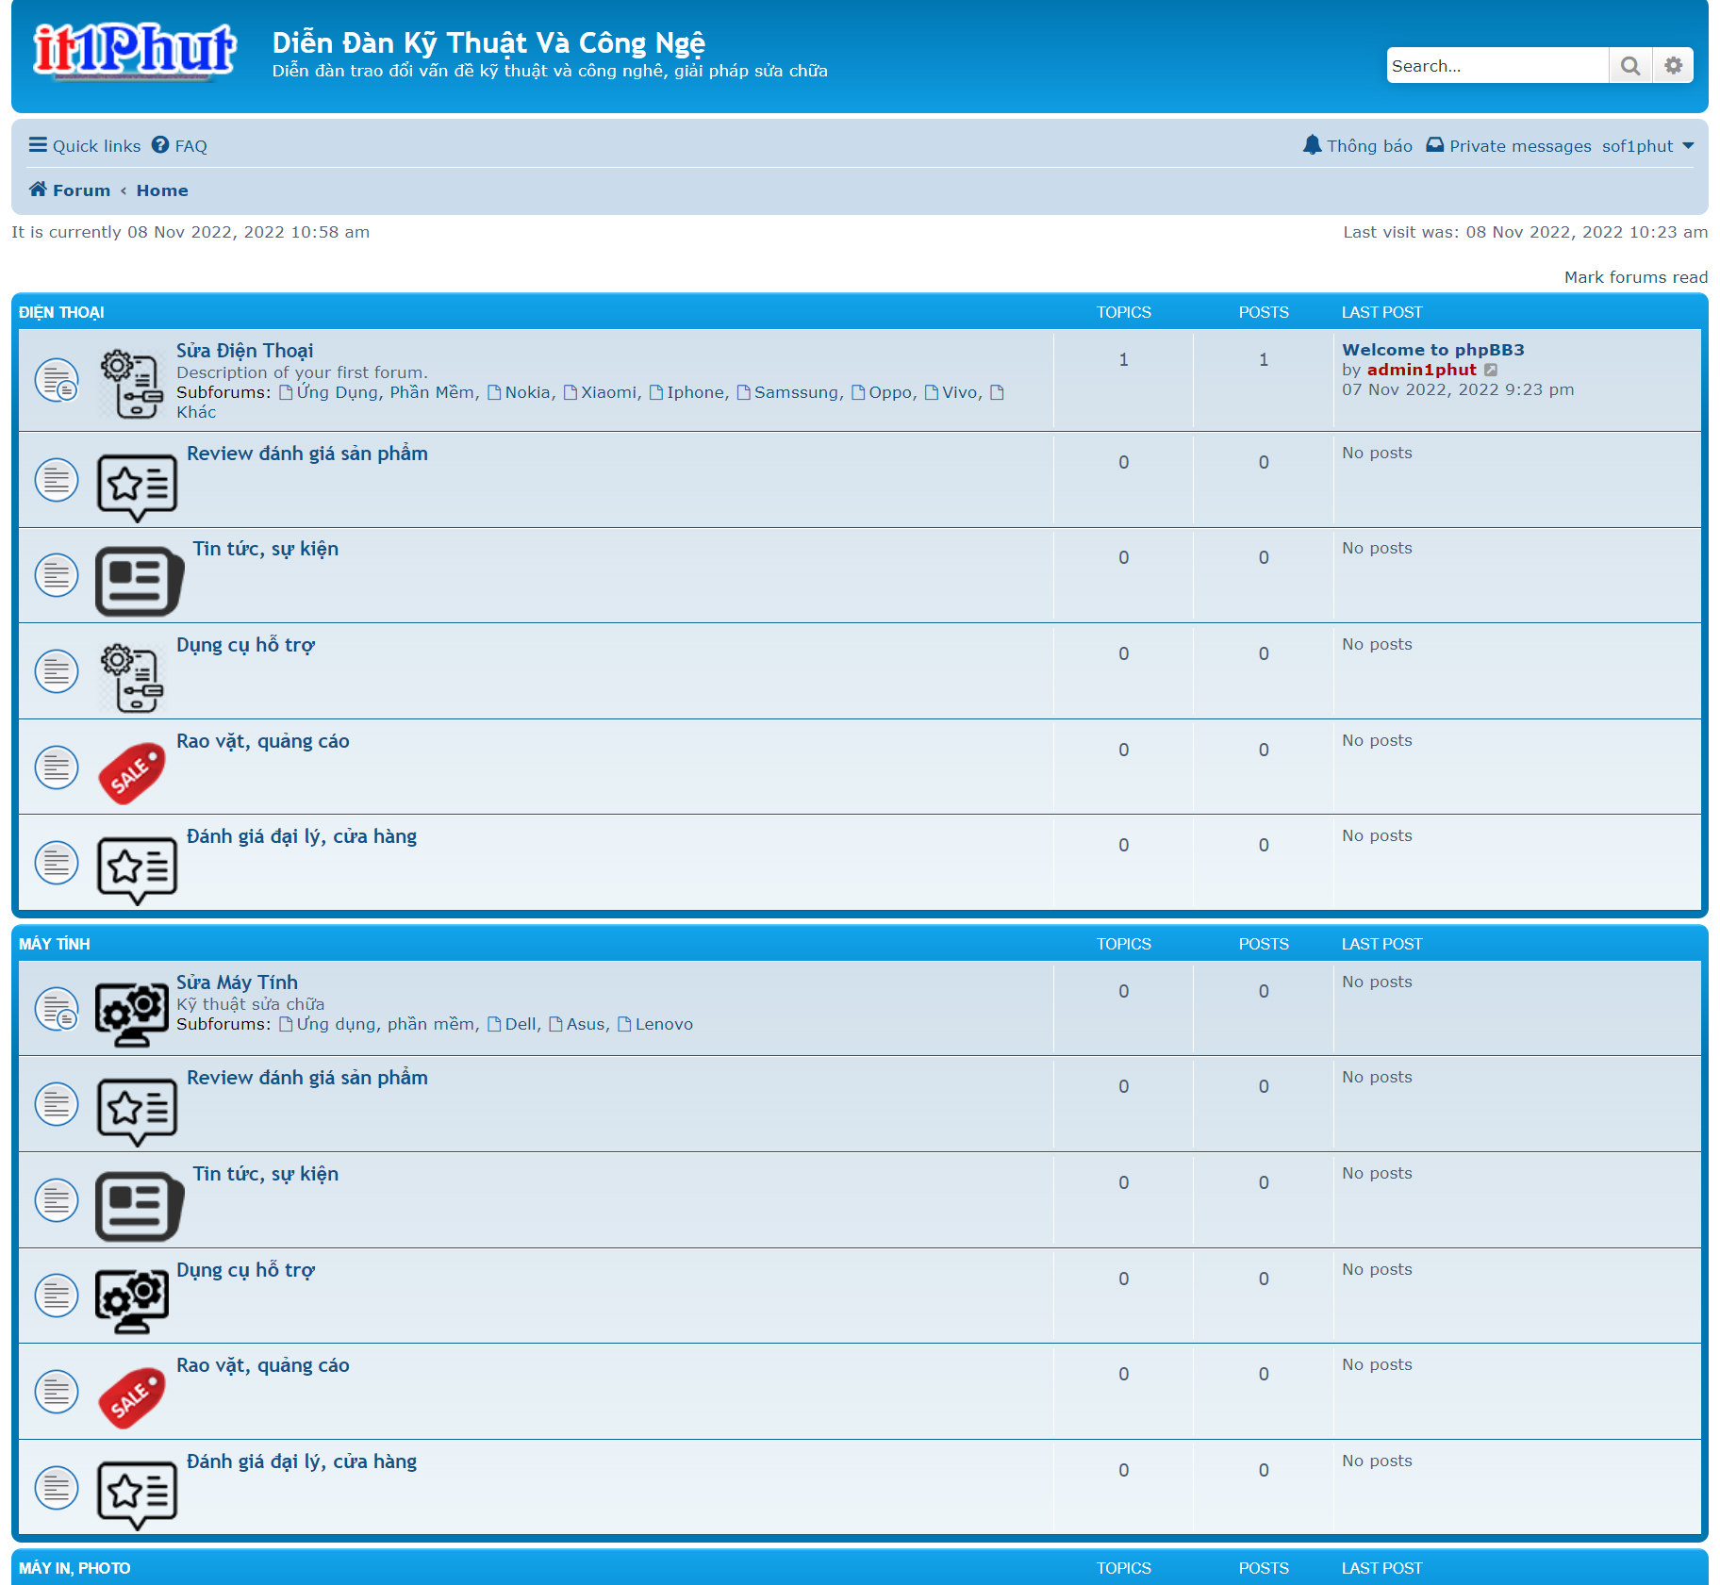Click into the Search text field

[x=1497, y=66]
